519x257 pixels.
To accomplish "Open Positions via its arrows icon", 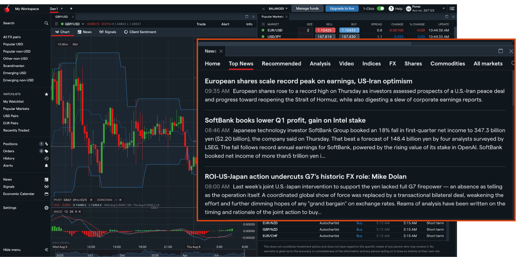I will tap(46, 144).
